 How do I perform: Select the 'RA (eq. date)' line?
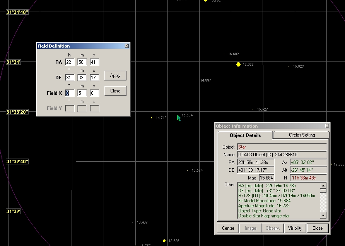click(x=267, y=186)
